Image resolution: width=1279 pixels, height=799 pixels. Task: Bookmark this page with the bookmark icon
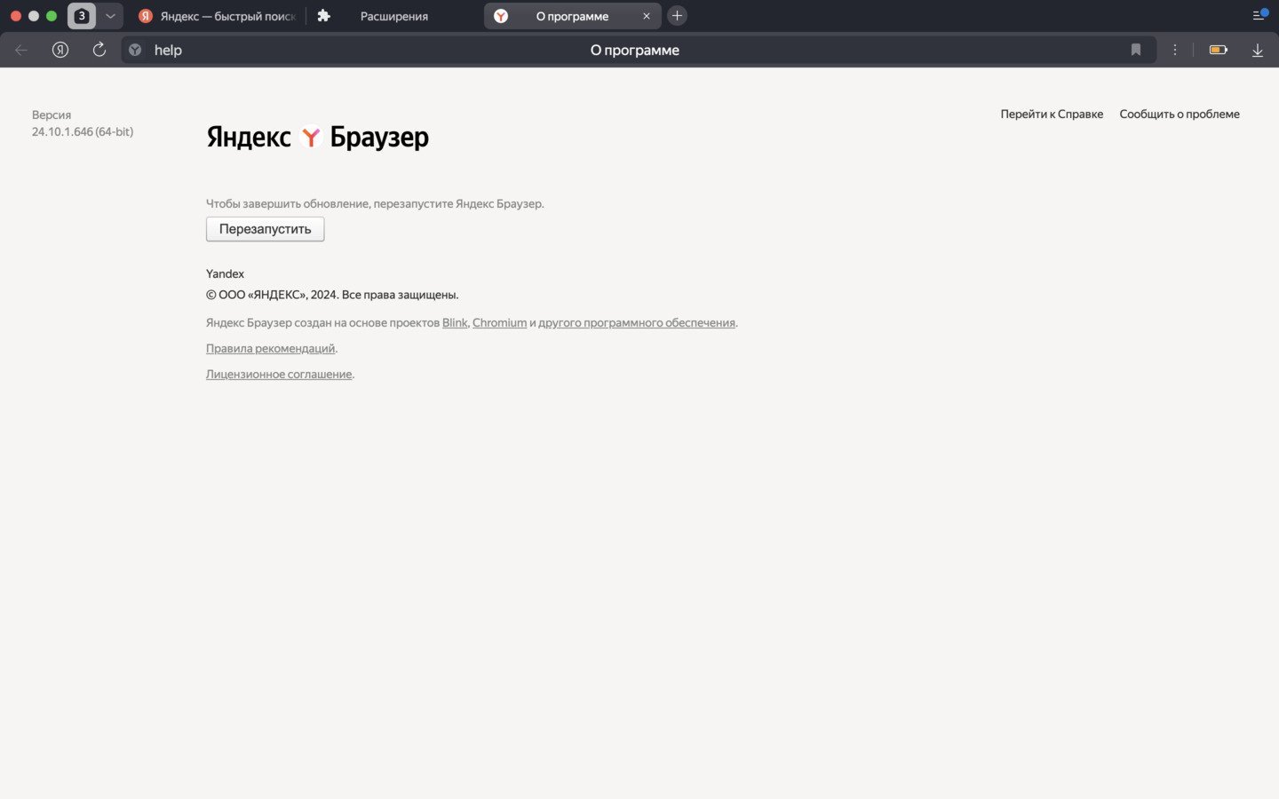[1136, 50]
